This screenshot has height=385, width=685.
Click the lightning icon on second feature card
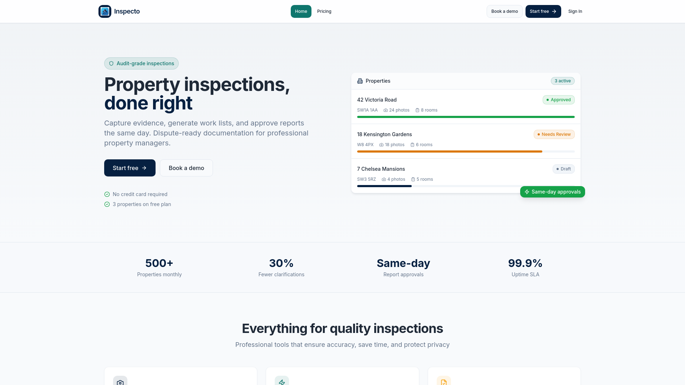point(282,382)
